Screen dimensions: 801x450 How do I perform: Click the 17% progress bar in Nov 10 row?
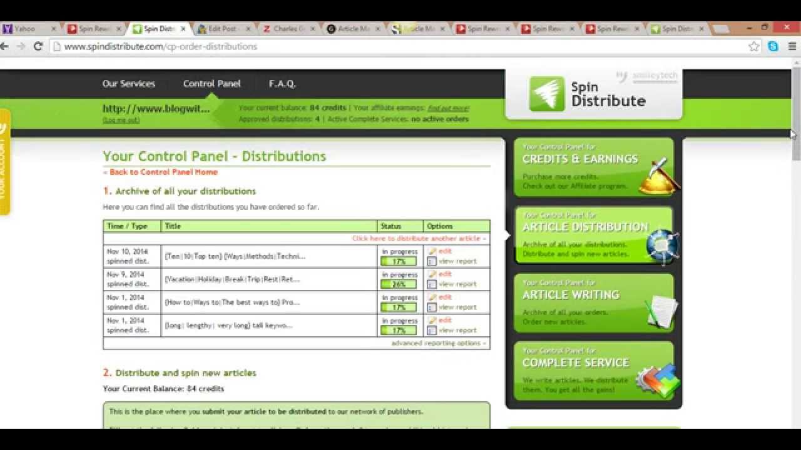click(399, 261)
